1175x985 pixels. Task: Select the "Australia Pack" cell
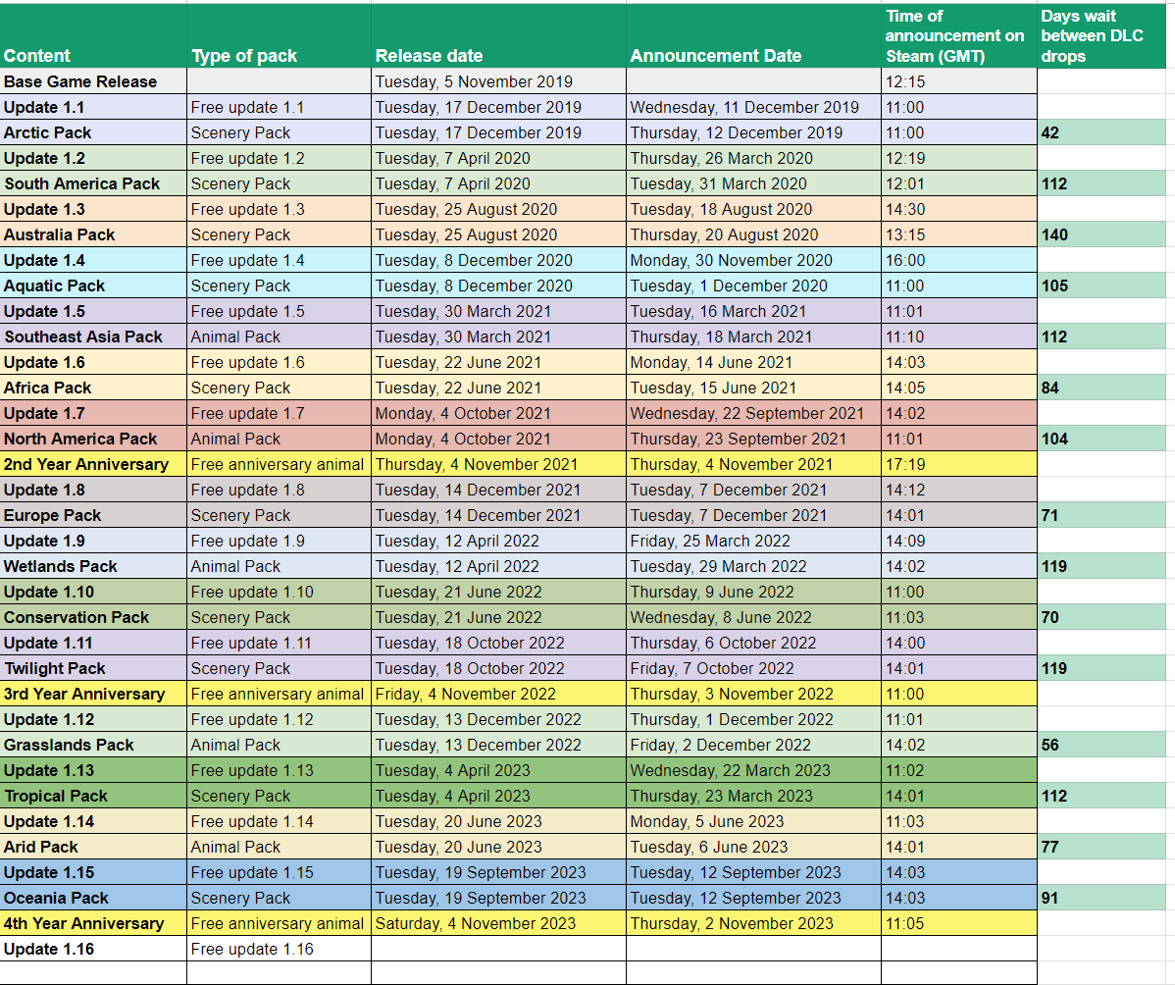pyautogui.click(x=93, y=234)
